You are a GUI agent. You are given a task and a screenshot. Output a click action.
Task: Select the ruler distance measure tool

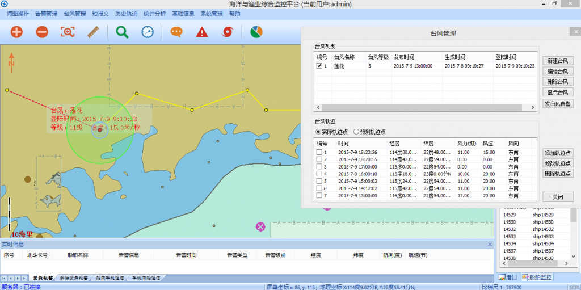[x=94, y=32]
